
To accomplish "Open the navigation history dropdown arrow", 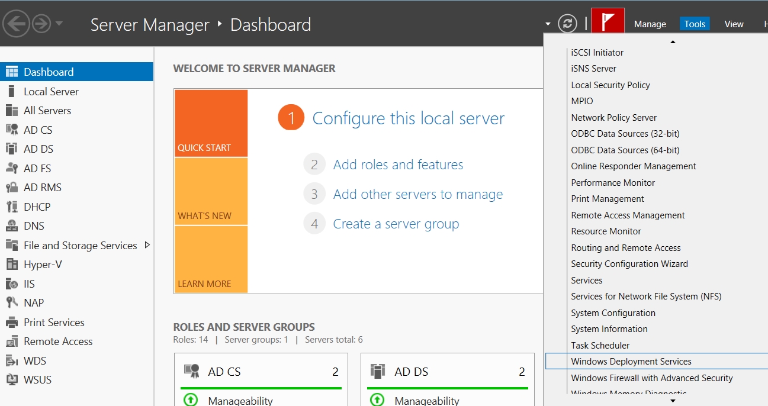I will coord(59,24).
